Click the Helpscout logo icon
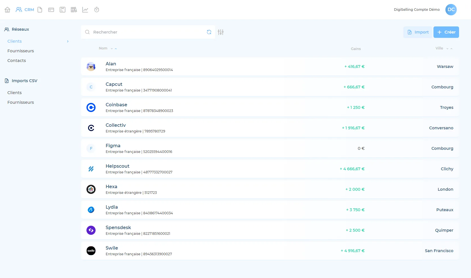The height and width of the screenshot is (278, 471). tap(91, 169)
